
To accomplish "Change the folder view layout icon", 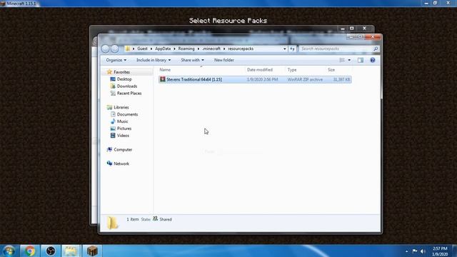I will click(x=342, y=60).
